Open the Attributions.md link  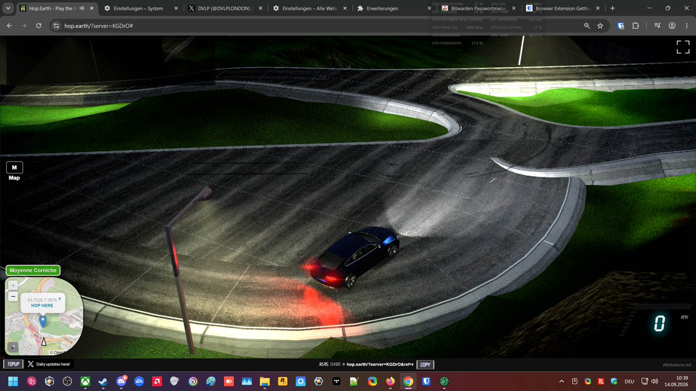point(677,365)
